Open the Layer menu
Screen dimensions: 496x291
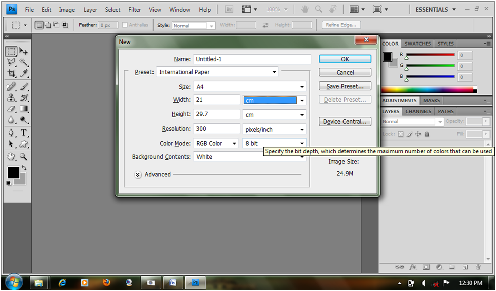(90, 10)
